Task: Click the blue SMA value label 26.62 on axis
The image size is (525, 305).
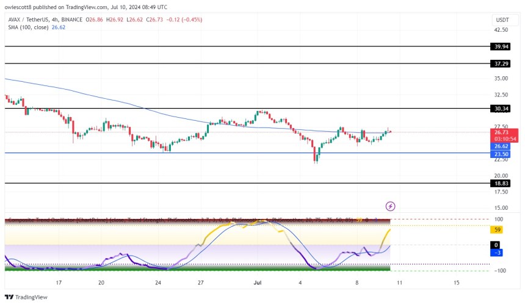Action: (500, 146)
